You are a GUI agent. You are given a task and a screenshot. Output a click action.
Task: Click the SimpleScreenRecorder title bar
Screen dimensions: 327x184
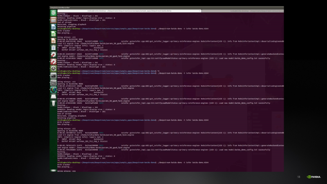167,7
